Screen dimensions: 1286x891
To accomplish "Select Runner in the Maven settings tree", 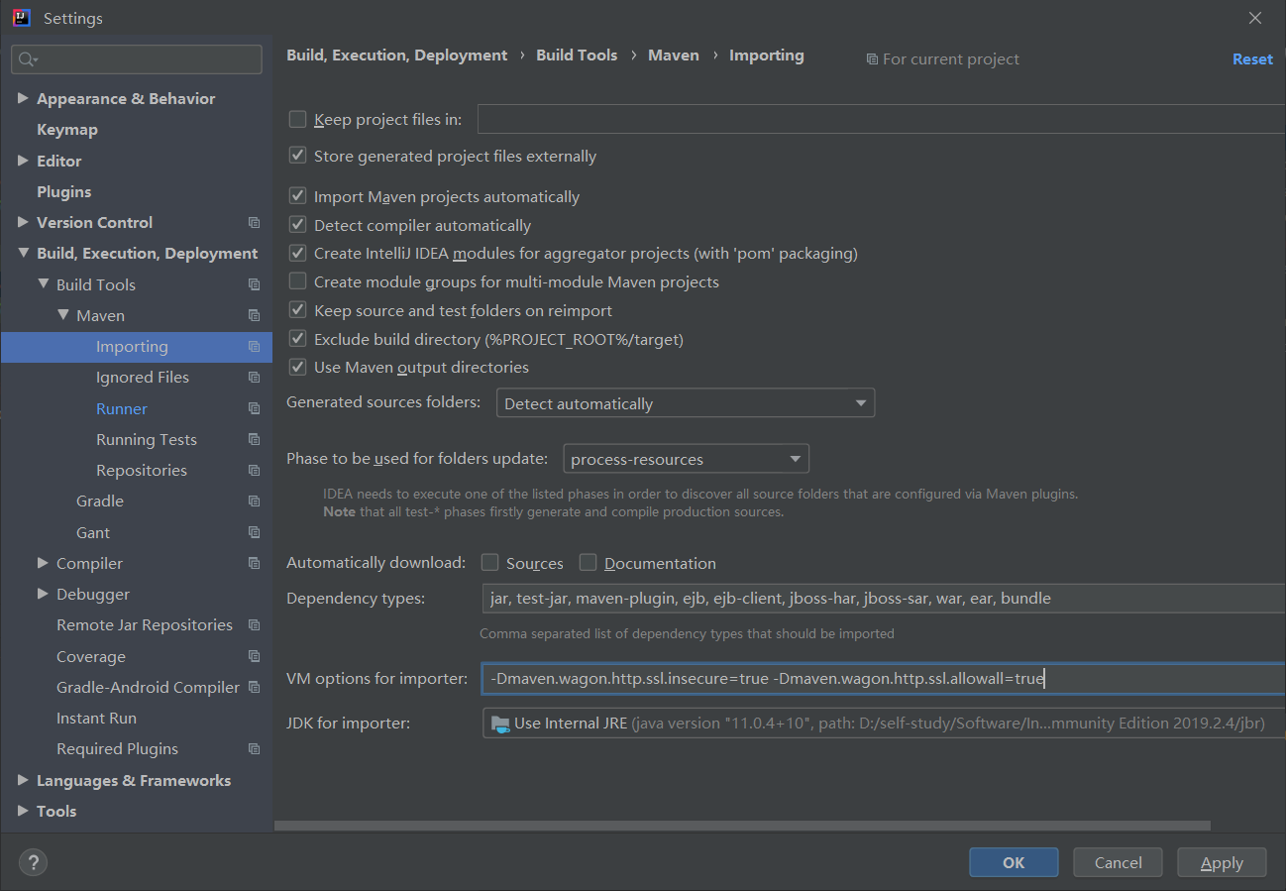I will pyautogui.click(x=122, y=409).
